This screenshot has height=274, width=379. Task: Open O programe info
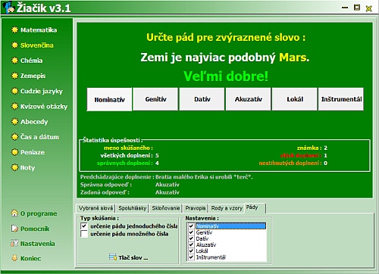tap(39, 213)
